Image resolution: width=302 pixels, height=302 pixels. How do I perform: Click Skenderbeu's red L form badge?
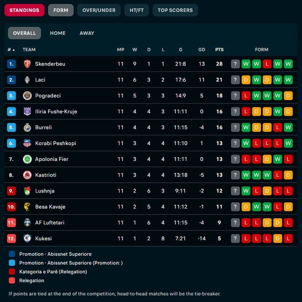coord(267,64)
